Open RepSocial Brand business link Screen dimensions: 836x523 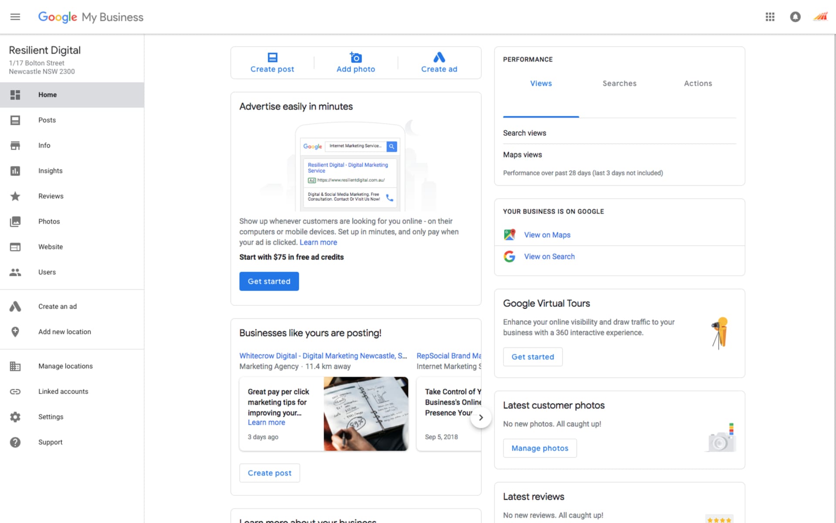pos(449,356)
